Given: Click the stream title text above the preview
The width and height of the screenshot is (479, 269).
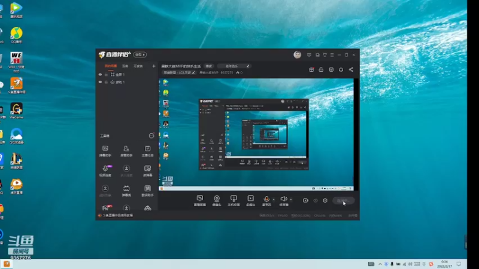Looking at the screenshot, I should tap(181, 66).
